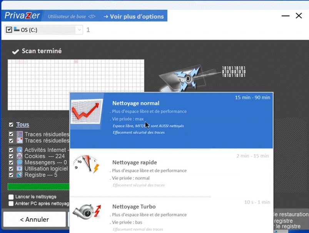309x233 pixels.
Task: Click the 'Vie privée : max' description line
Action: pos(127,119)
